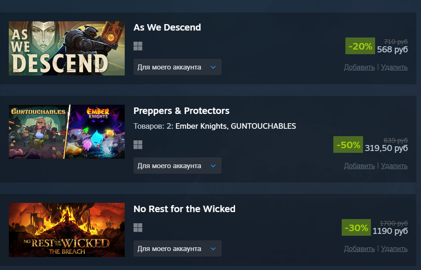Expand Preppers & Protectors account dropdown chevron
The height and width of the screenshot is (270, 421).
tap(213, 166)
